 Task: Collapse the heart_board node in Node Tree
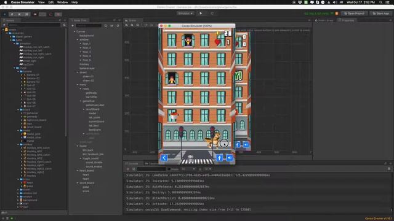tap(78, 171)
